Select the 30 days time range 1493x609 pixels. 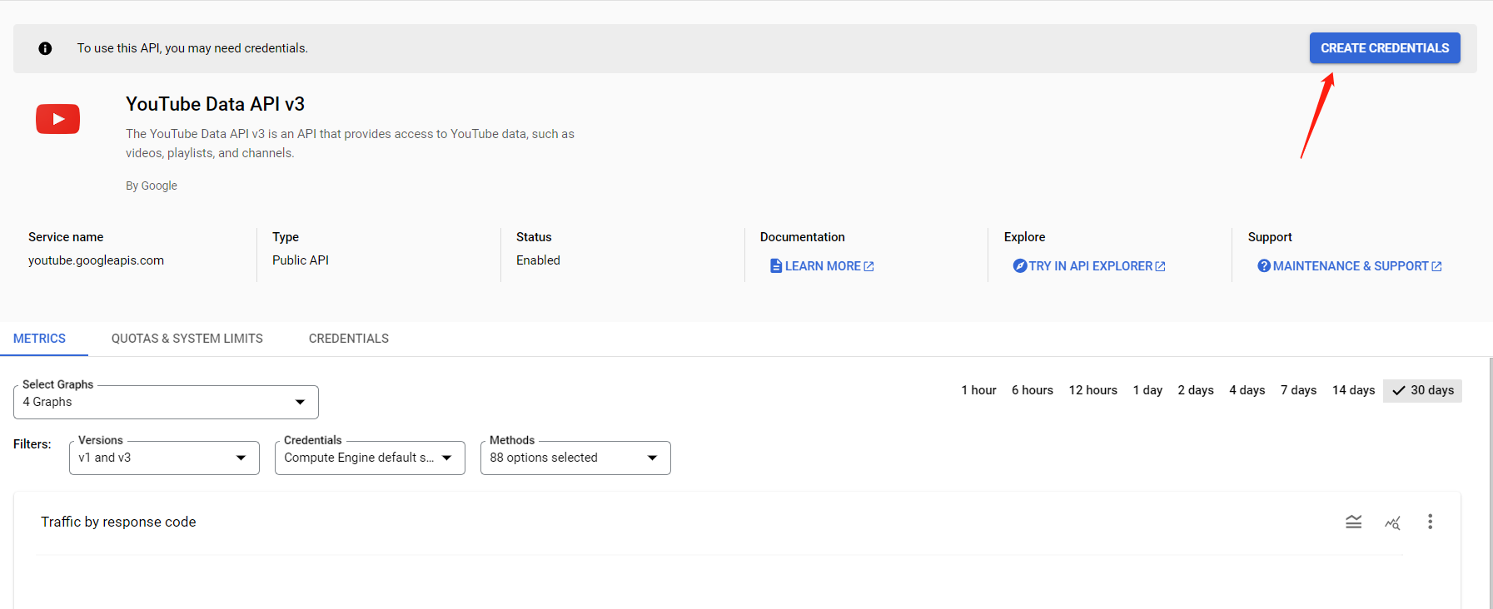pyautogui.click(x=1422, y=390)
